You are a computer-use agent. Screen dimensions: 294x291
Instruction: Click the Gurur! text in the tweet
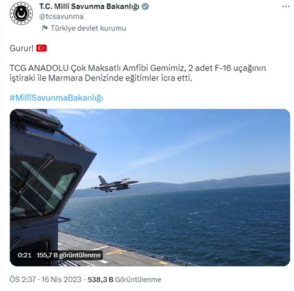22,48
